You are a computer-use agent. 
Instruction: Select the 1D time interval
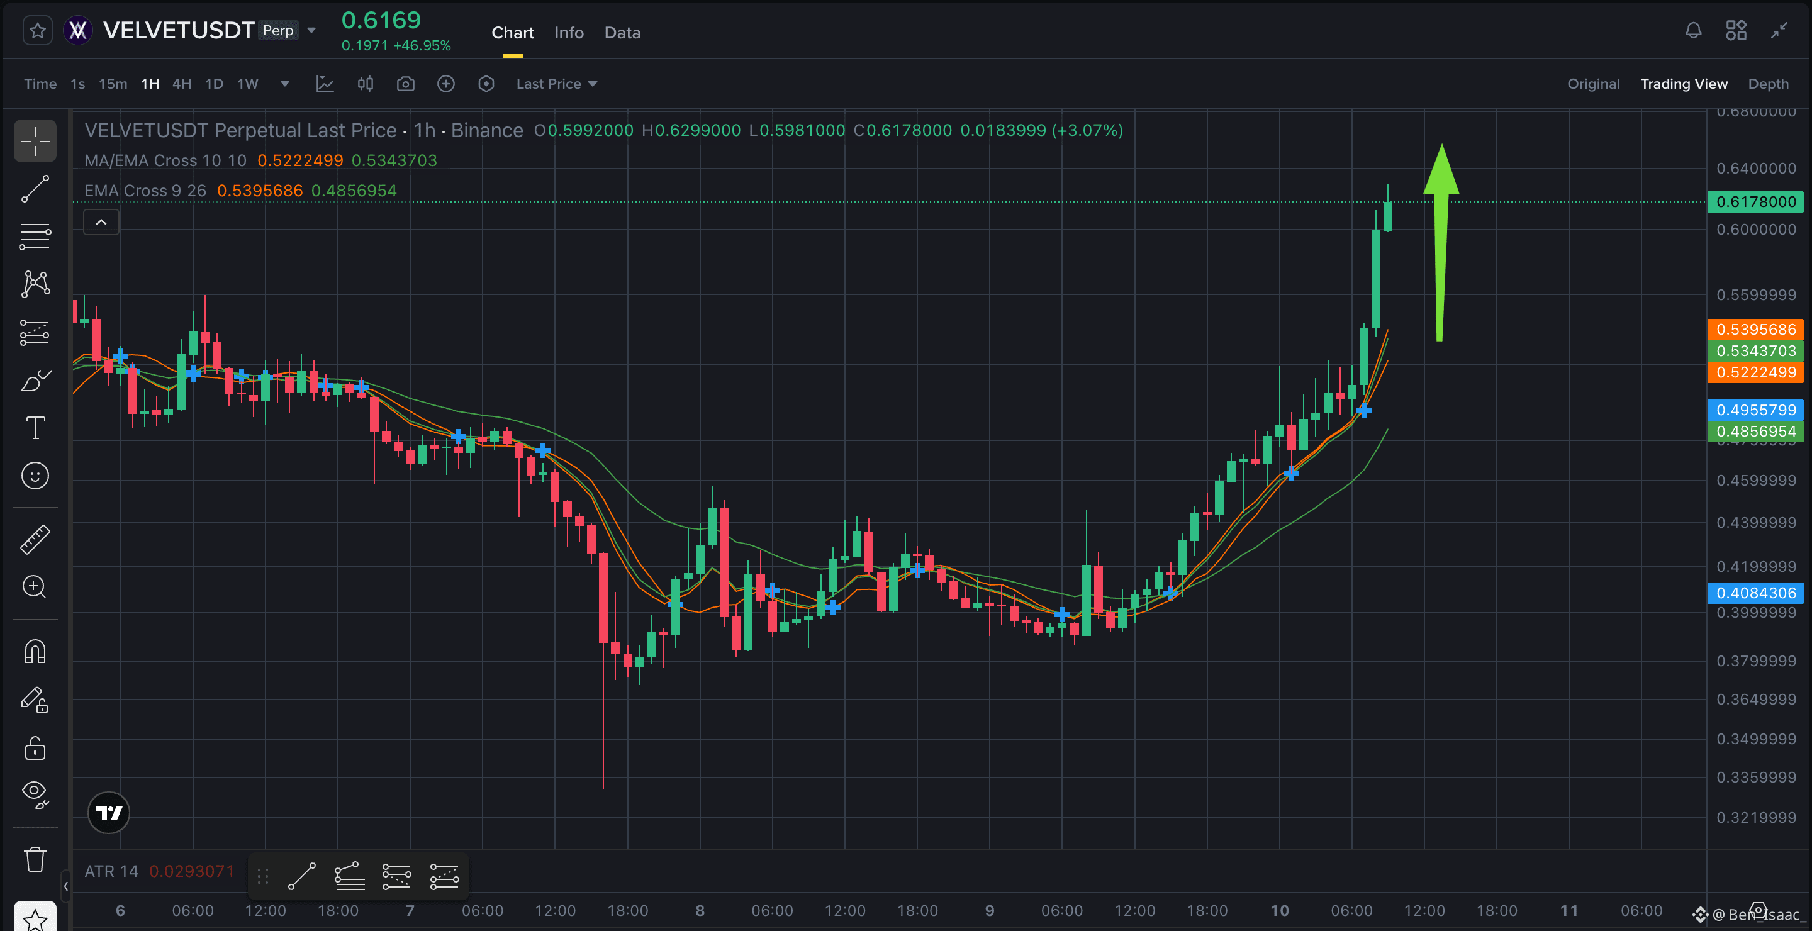pyautogui.click(x=215, y=84)
